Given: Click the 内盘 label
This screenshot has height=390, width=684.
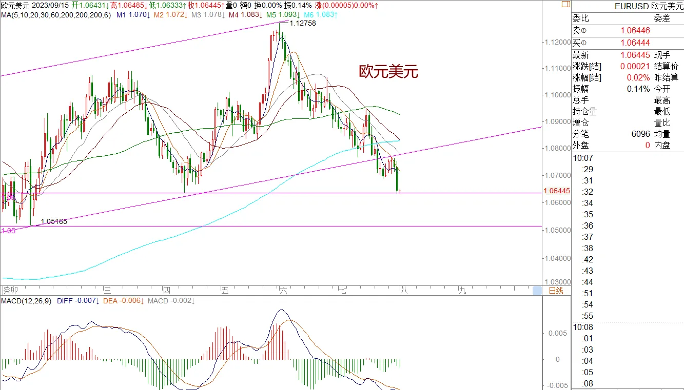Looking at the screenshot, I should tap(662, 145).
